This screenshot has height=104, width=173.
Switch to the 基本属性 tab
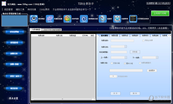point(104,35)
